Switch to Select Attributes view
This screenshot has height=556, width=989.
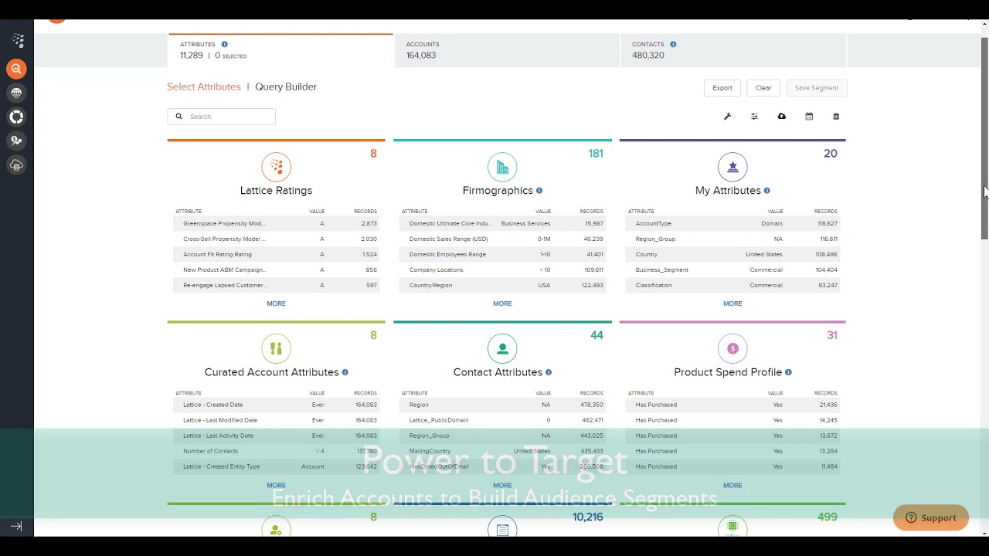point(204,87)
